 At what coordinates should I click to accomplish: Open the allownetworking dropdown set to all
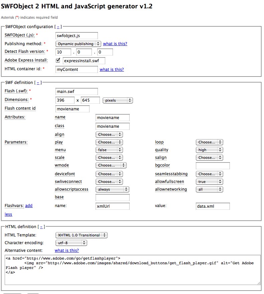[x=210, y=189]
